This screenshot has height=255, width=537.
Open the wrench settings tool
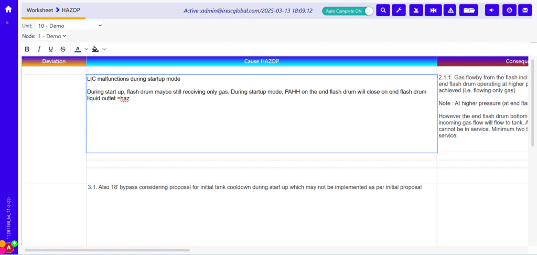(x=398, y=10)
